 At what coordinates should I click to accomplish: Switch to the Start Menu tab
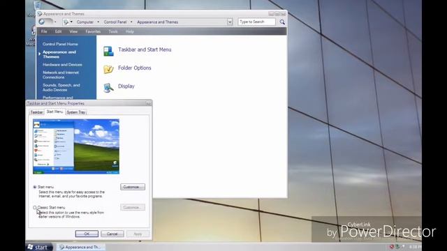(x=54, y=112)
